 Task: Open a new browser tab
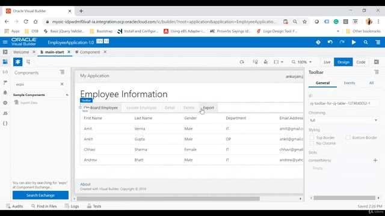pyautogui.click(x=81, y=11)
